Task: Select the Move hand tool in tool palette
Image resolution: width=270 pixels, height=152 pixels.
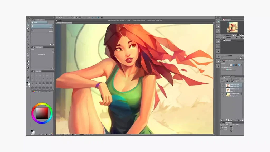Action: coord(28,26)
